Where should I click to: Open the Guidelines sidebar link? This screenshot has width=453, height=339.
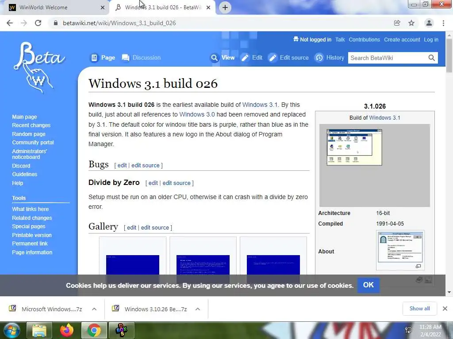25,174
